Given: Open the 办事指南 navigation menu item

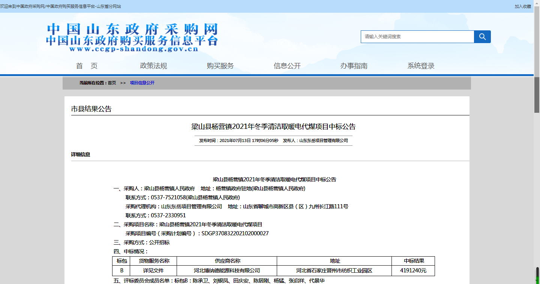Looking at the screenshot, I should pos(354,66).
